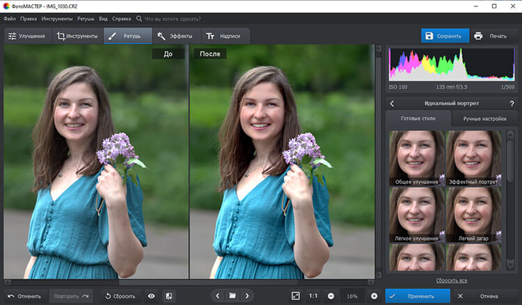This screenshot has height=305, width=522.
Task: Switch to the Эффекты tab
Action: click(x=174, y=35)
